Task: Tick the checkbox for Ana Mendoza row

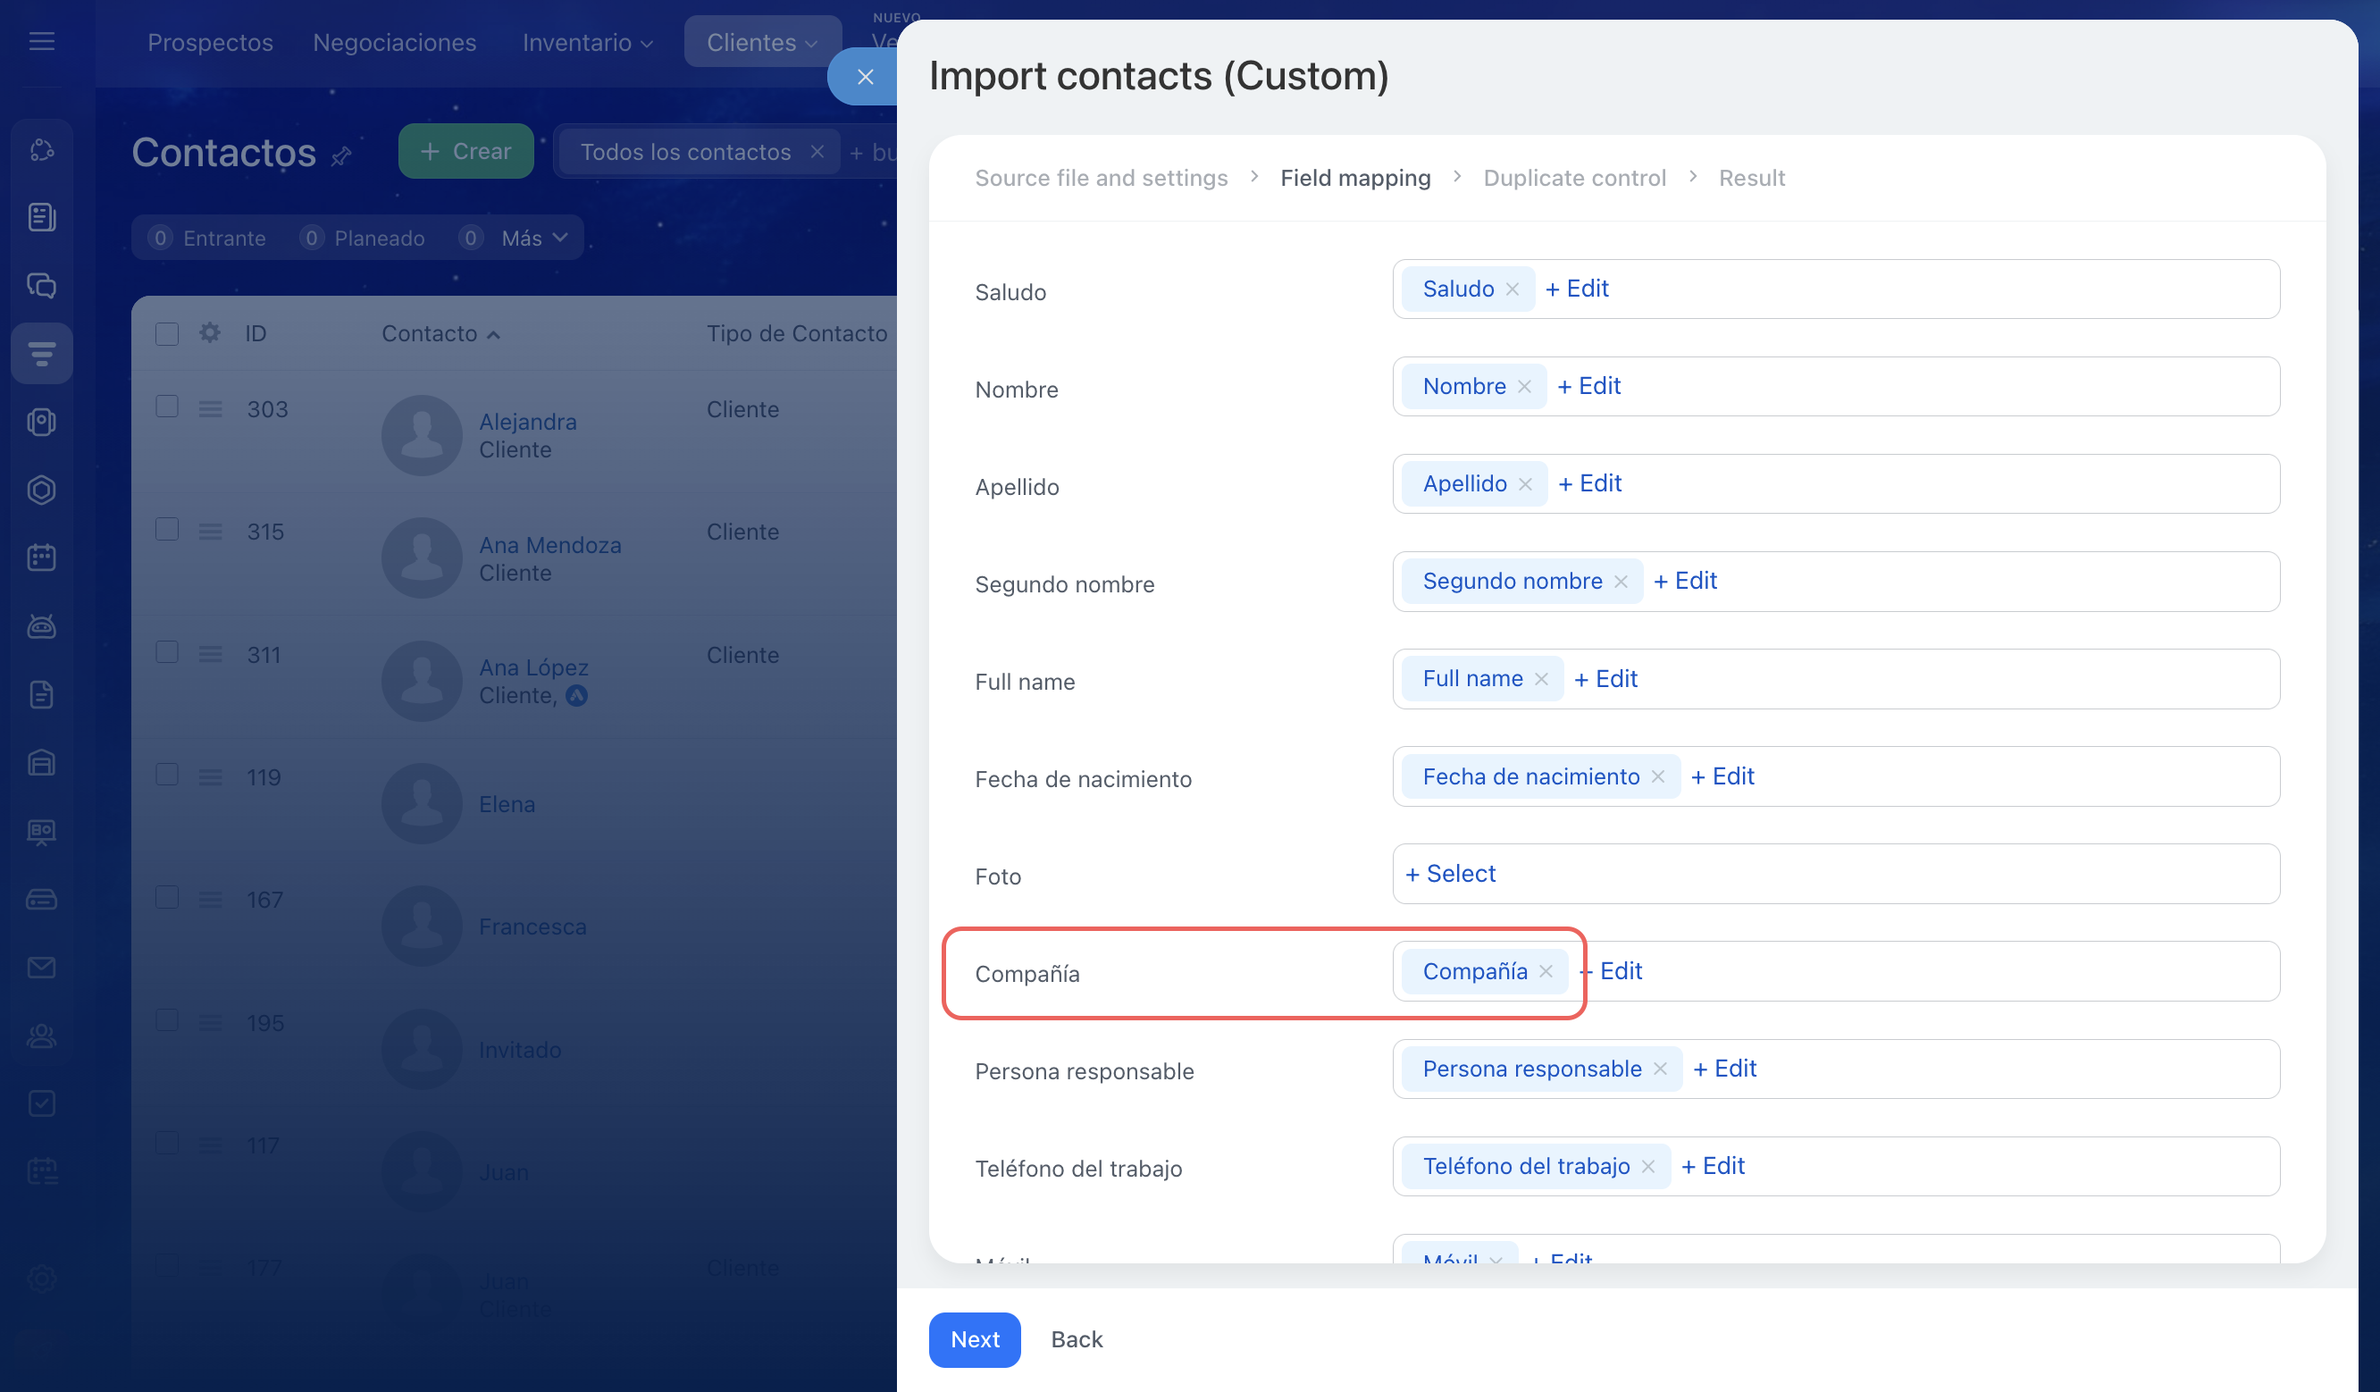Action: pyautogui.click(x=167, y=530)
